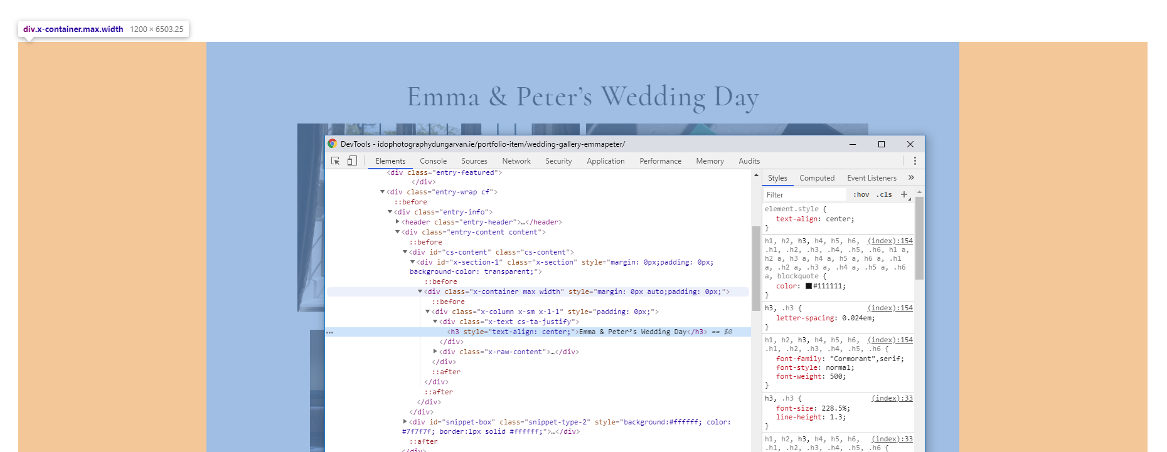Click the styles Filter input field
The height and width of the screenshot is (452, 1167).
coord(805,195)
